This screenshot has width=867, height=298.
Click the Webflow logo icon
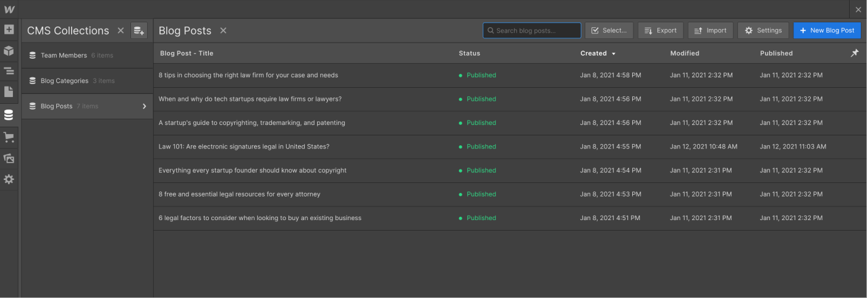[x=9, y=9]
